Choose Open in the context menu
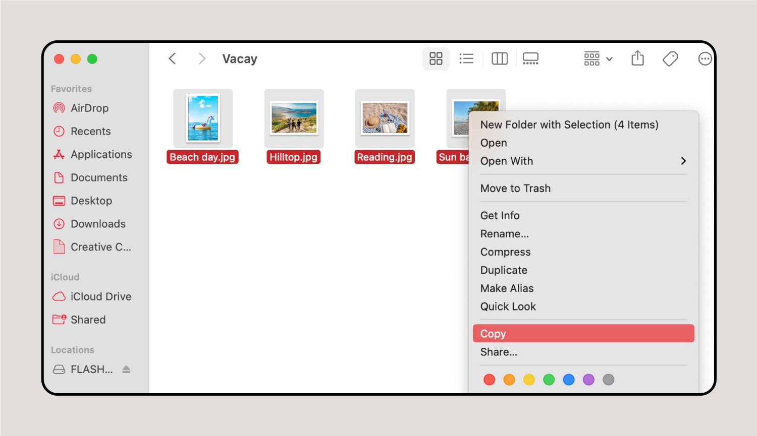The image size is (757, 436). coord(494,143)
